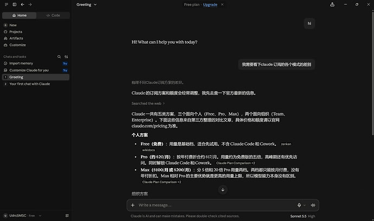Click the Import memory clock icon
374x221 pixels.
click(x=5, y=63)
